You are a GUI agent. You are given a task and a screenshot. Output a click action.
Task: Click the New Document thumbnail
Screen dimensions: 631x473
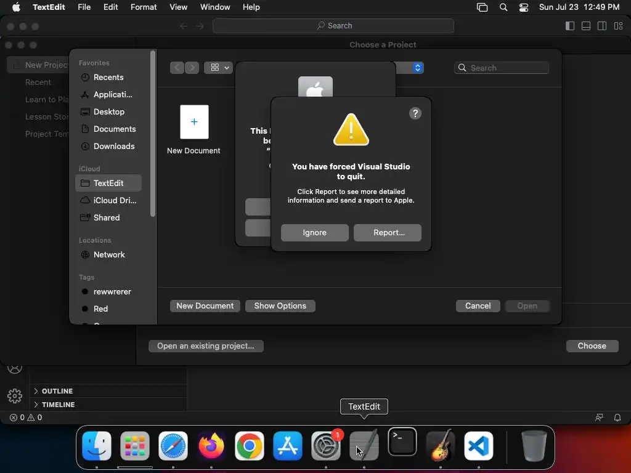(x=194, y=122)
